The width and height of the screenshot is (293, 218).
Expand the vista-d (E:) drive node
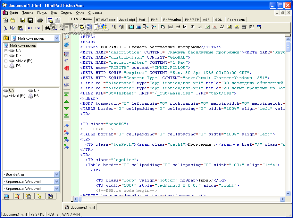6,61
